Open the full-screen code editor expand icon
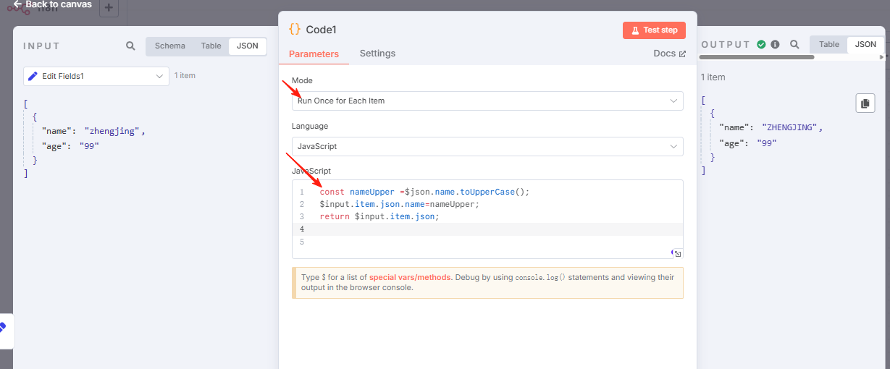The width and height of the screenshot is (890, 369). click(677, 253)
